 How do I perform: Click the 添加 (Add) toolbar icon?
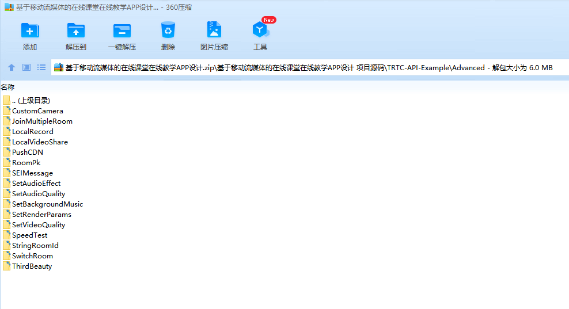tap(30, 30)
